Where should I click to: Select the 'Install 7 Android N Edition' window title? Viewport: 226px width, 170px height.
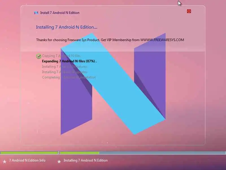60,13
